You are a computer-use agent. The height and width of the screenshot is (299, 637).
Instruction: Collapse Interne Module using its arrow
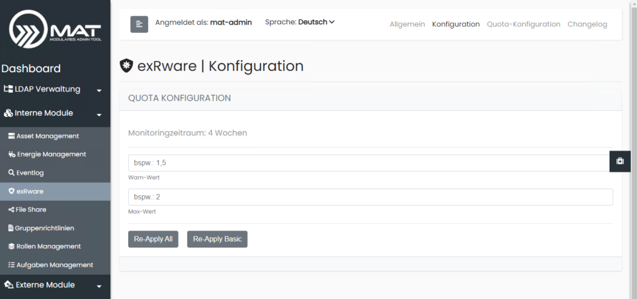click(99, 115)
